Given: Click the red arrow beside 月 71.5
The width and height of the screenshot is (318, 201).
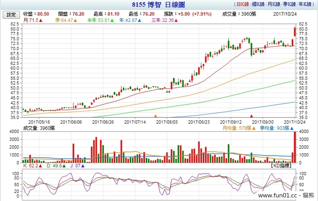Looking at the screenshot, I should click(41, 20).
